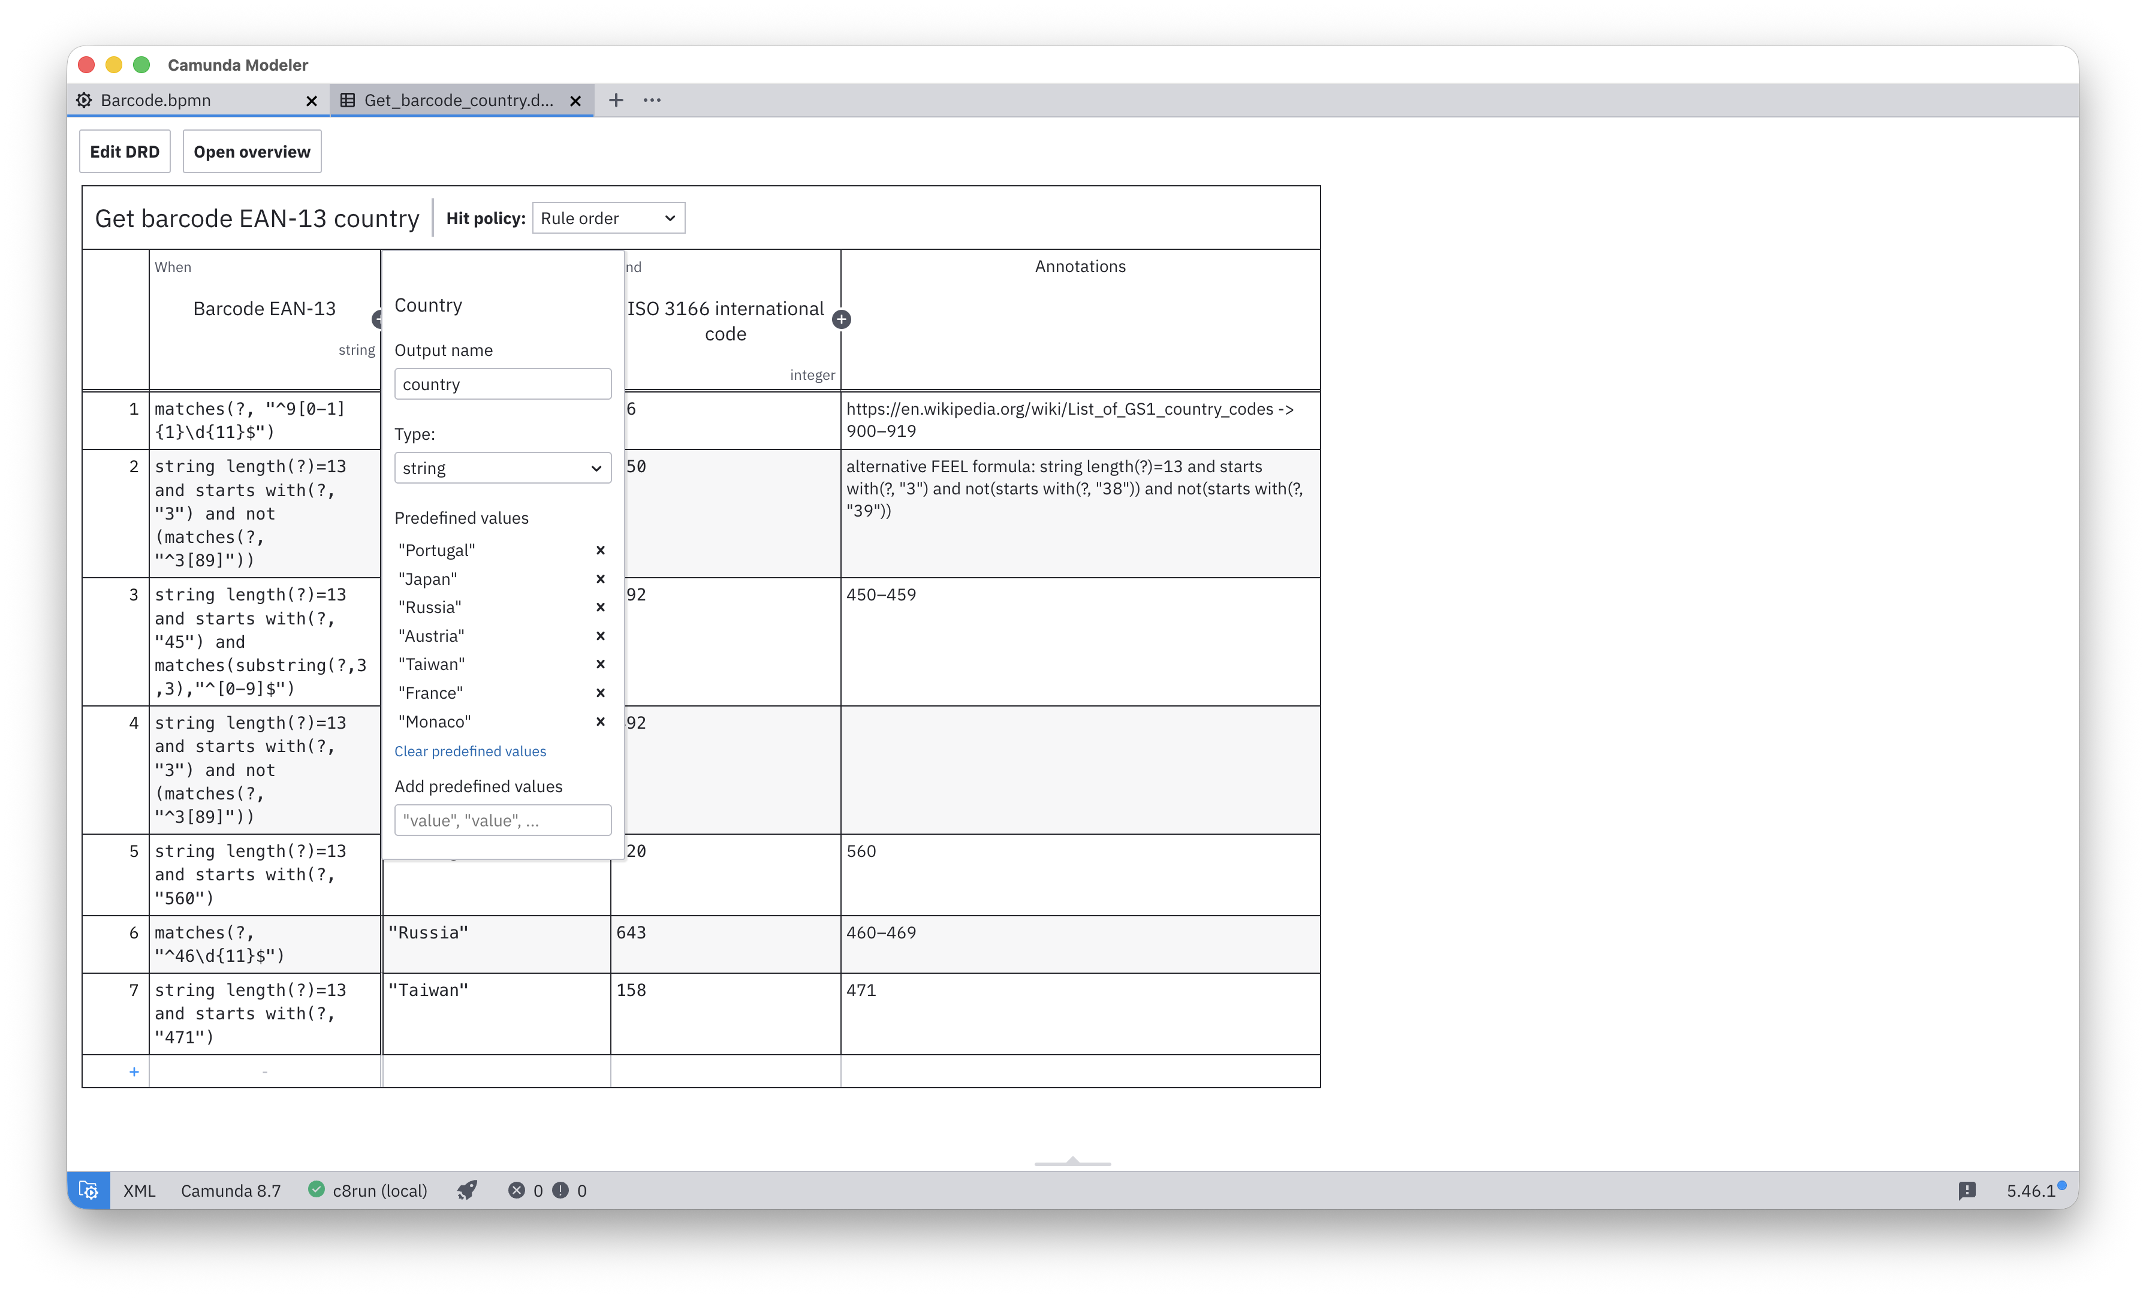Open the Type string dropdown
Screen dimensions: 2146x1298
tap(502, 469)
